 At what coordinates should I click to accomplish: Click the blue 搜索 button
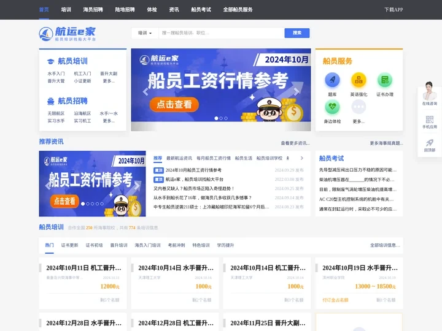point(297,33)
